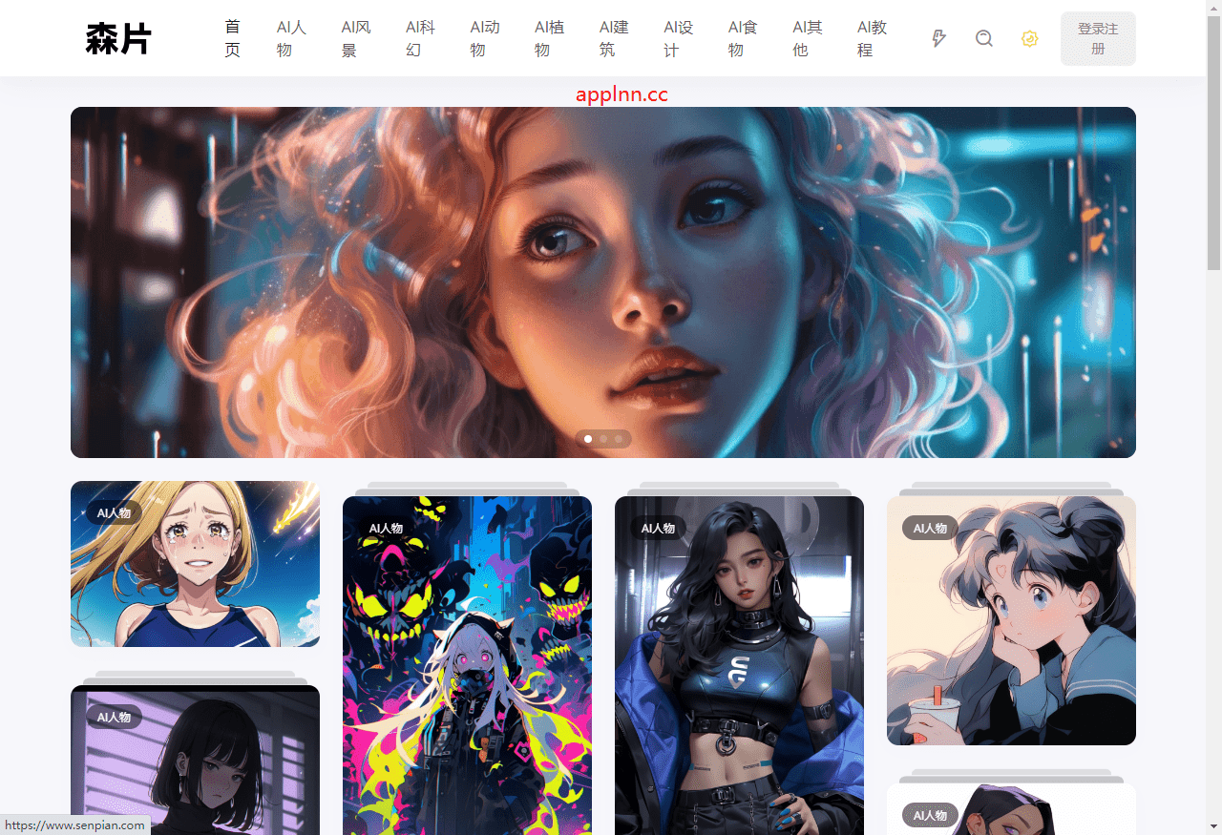Toggle the yellow sun theme icon
Image resolution: width=1222 pixels, height=835 pixels.
click(x=1029, y=38)
